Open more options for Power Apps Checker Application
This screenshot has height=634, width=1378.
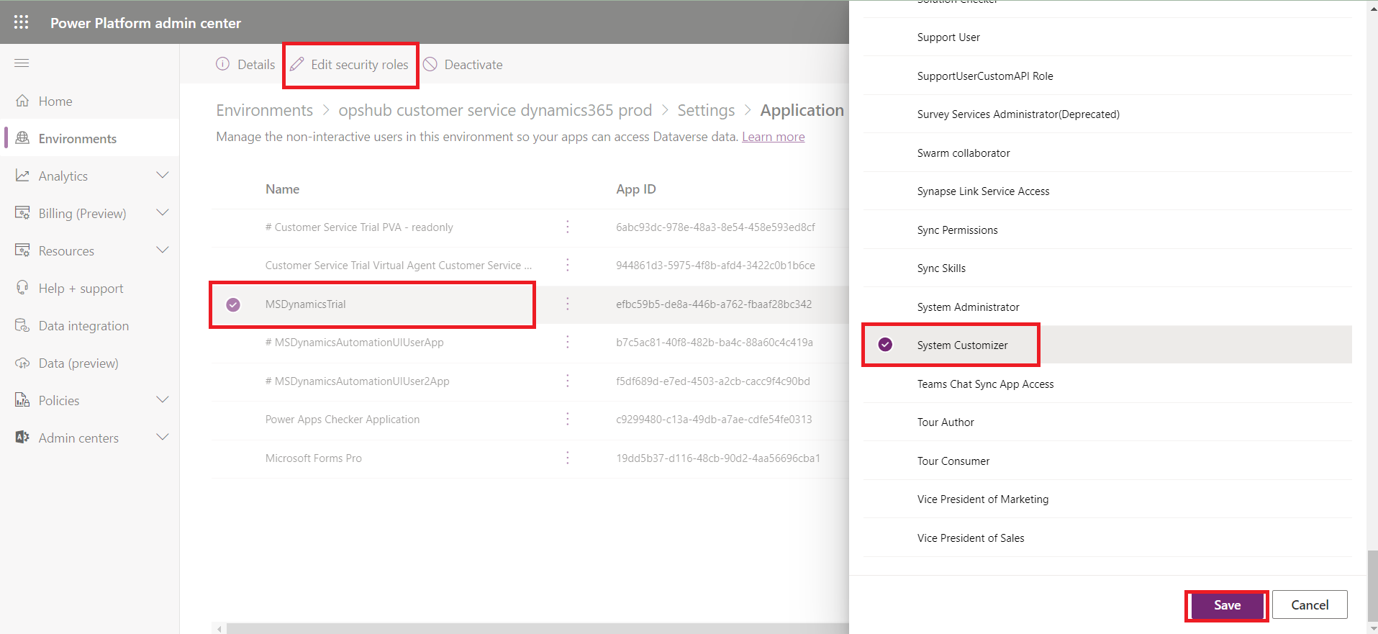tap(568, 419)
